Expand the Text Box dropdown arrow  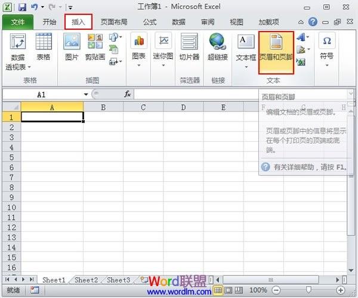[246, 67]
